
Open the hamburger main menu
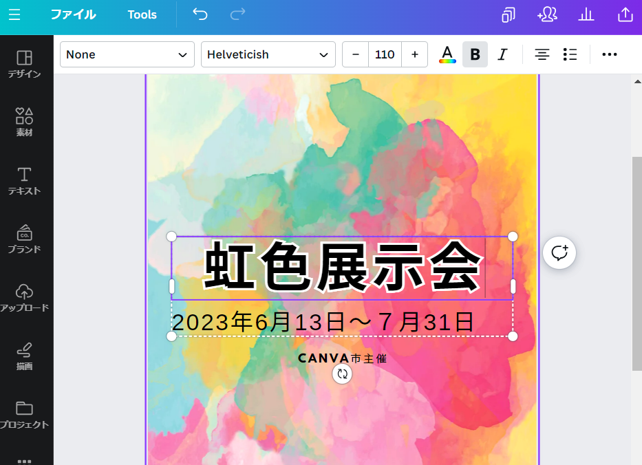14,14
